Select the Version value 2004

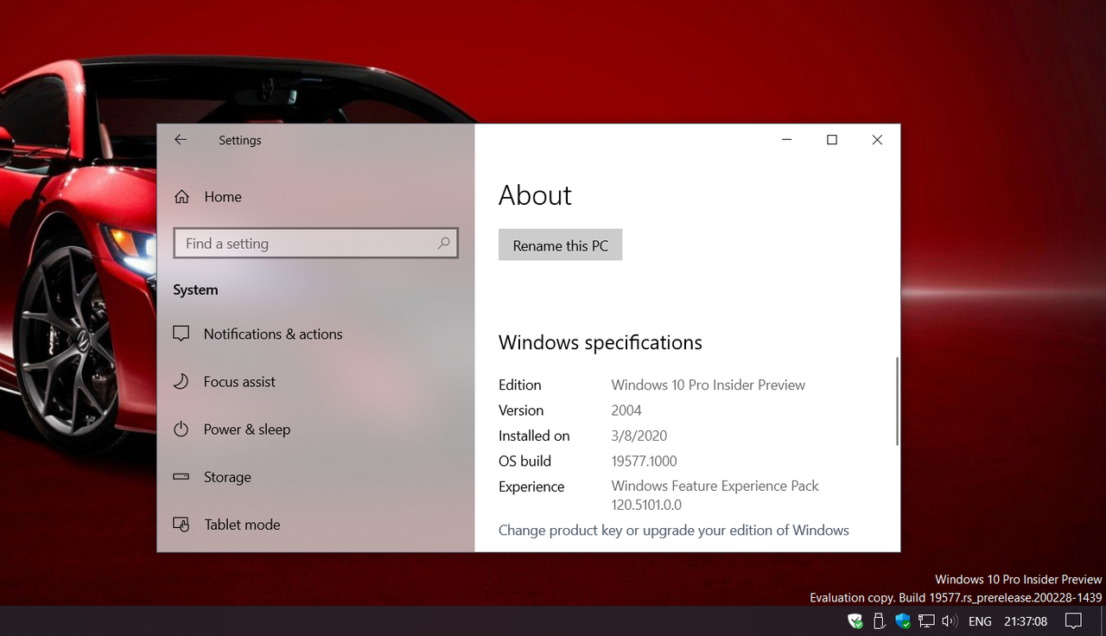[x=626, y=410]
